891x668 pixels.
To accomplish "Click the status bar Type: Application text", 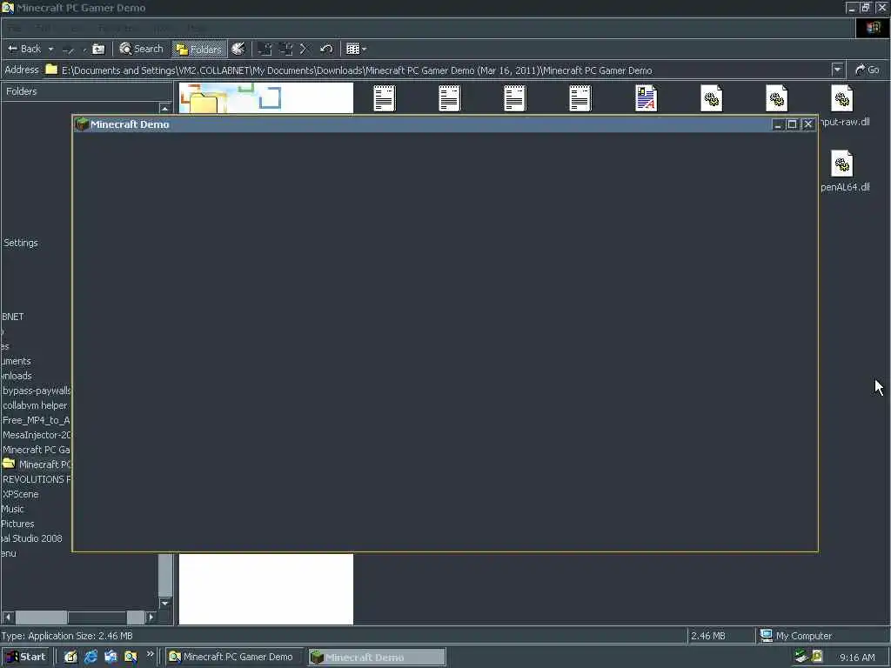I will [x=66, y=636].
